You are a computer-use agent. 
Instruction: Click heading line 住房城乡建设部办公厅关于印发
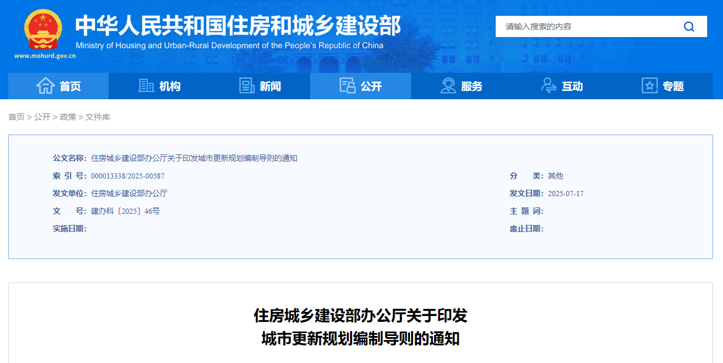click(361, 316)
